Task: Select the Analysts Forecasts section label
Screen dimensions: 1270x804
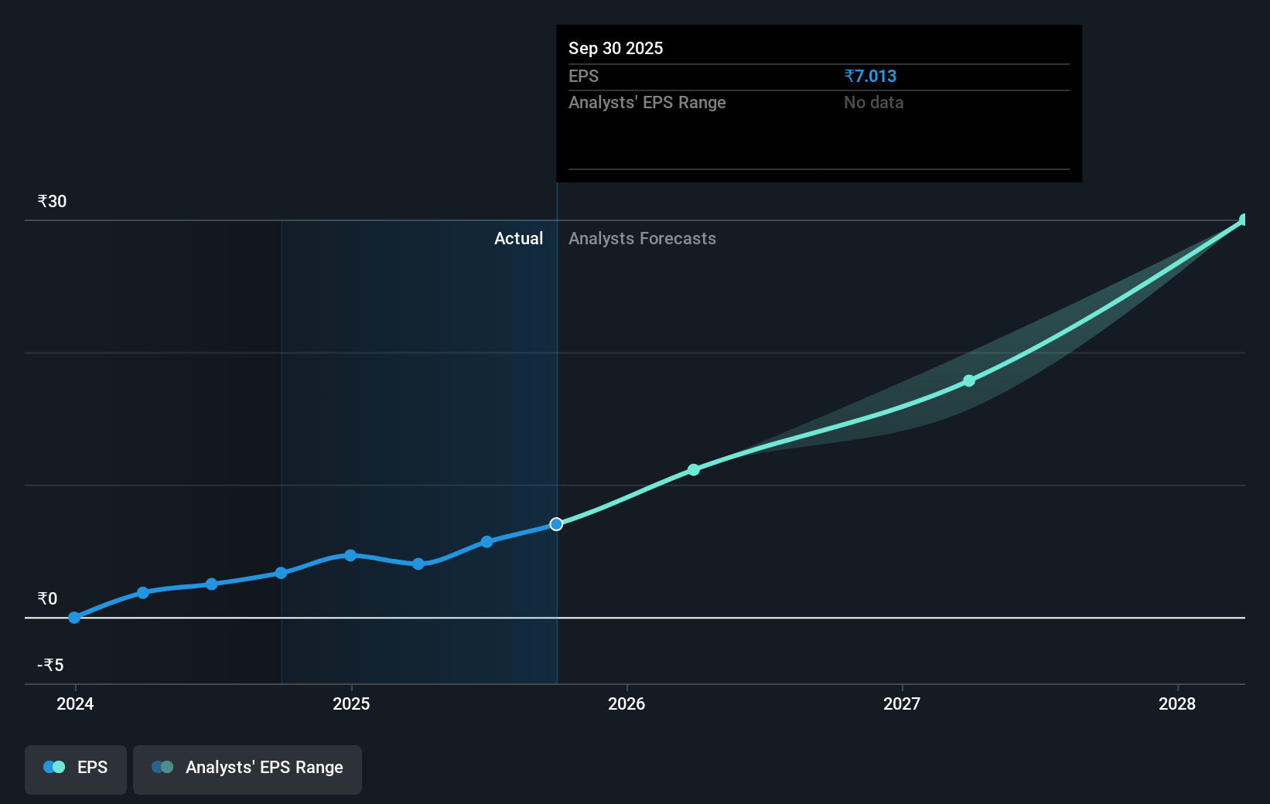Action: tap(642, 239)
